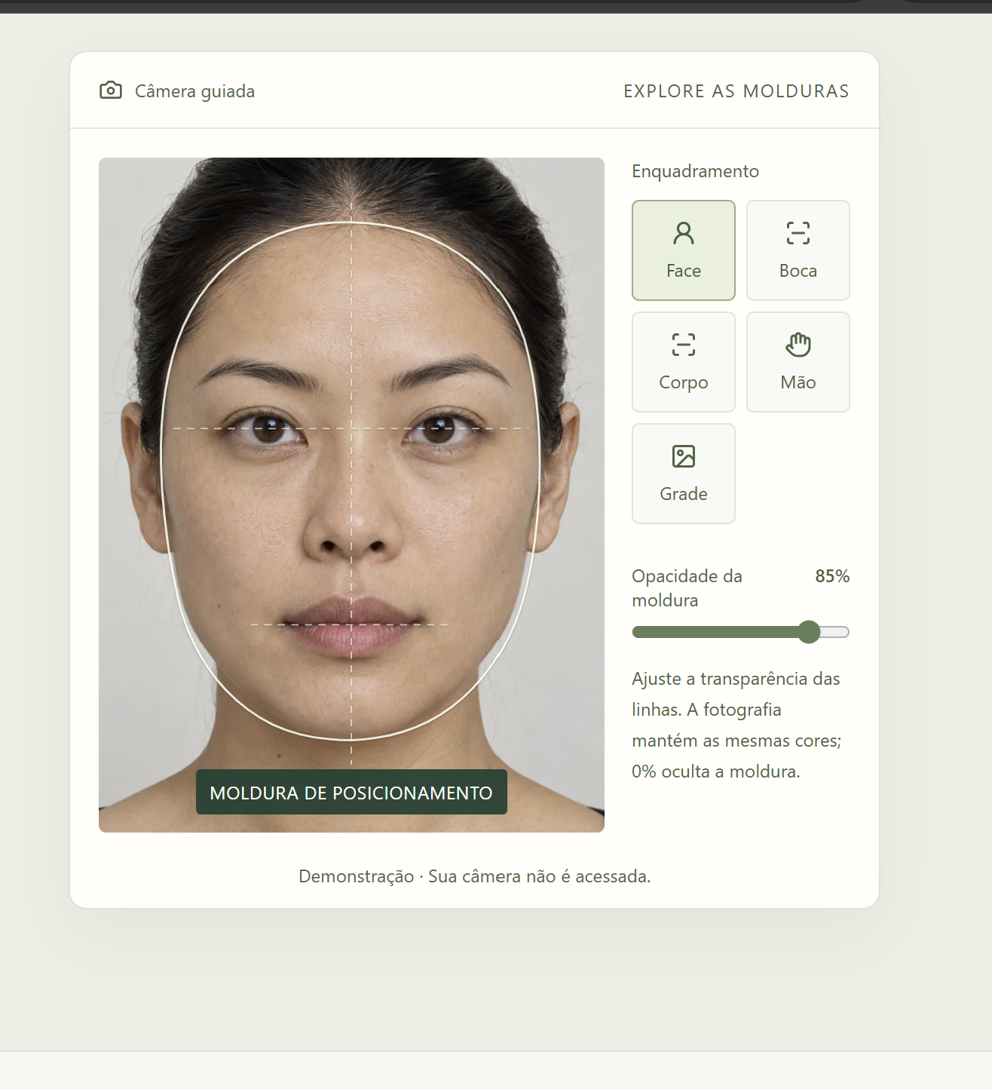Screen dimensions: 992x1089
Task: Select the Face framing option
Action: (x=684, y=250)
